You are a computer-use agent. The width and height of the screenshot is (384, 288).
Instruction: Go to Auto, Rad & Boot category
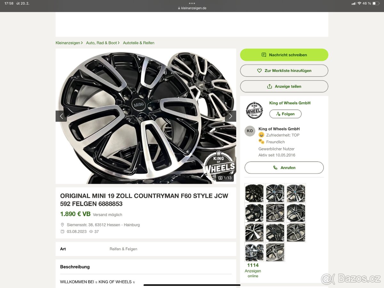click(101, 43)
